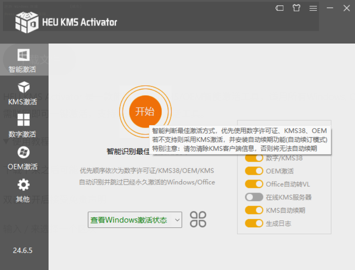Disable Office自动转VL toggle
Screen dimensions: 355x270
(254, 184)
